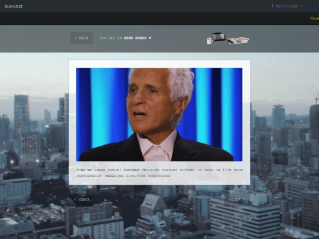Go to the NEWER news post
This screenshot has height=239, width=319.
(x=82, y=199)
